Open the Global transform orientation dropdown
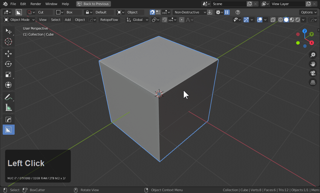Screen dimensions: 320x193 point(137,20)
